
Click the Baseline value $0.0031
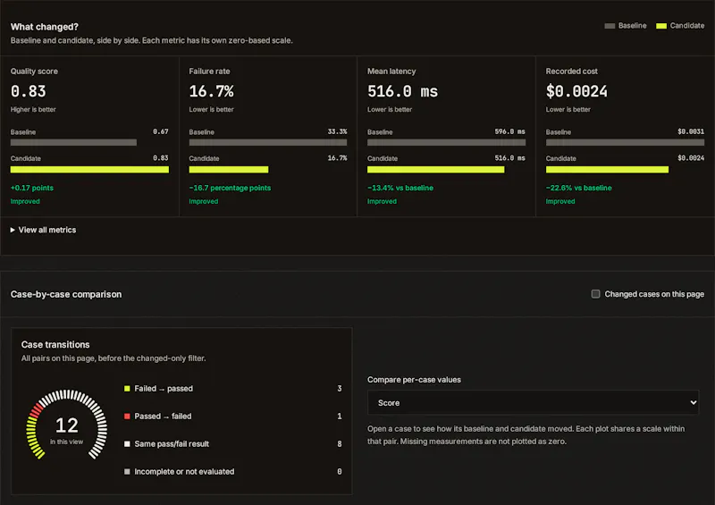point(691,131)
